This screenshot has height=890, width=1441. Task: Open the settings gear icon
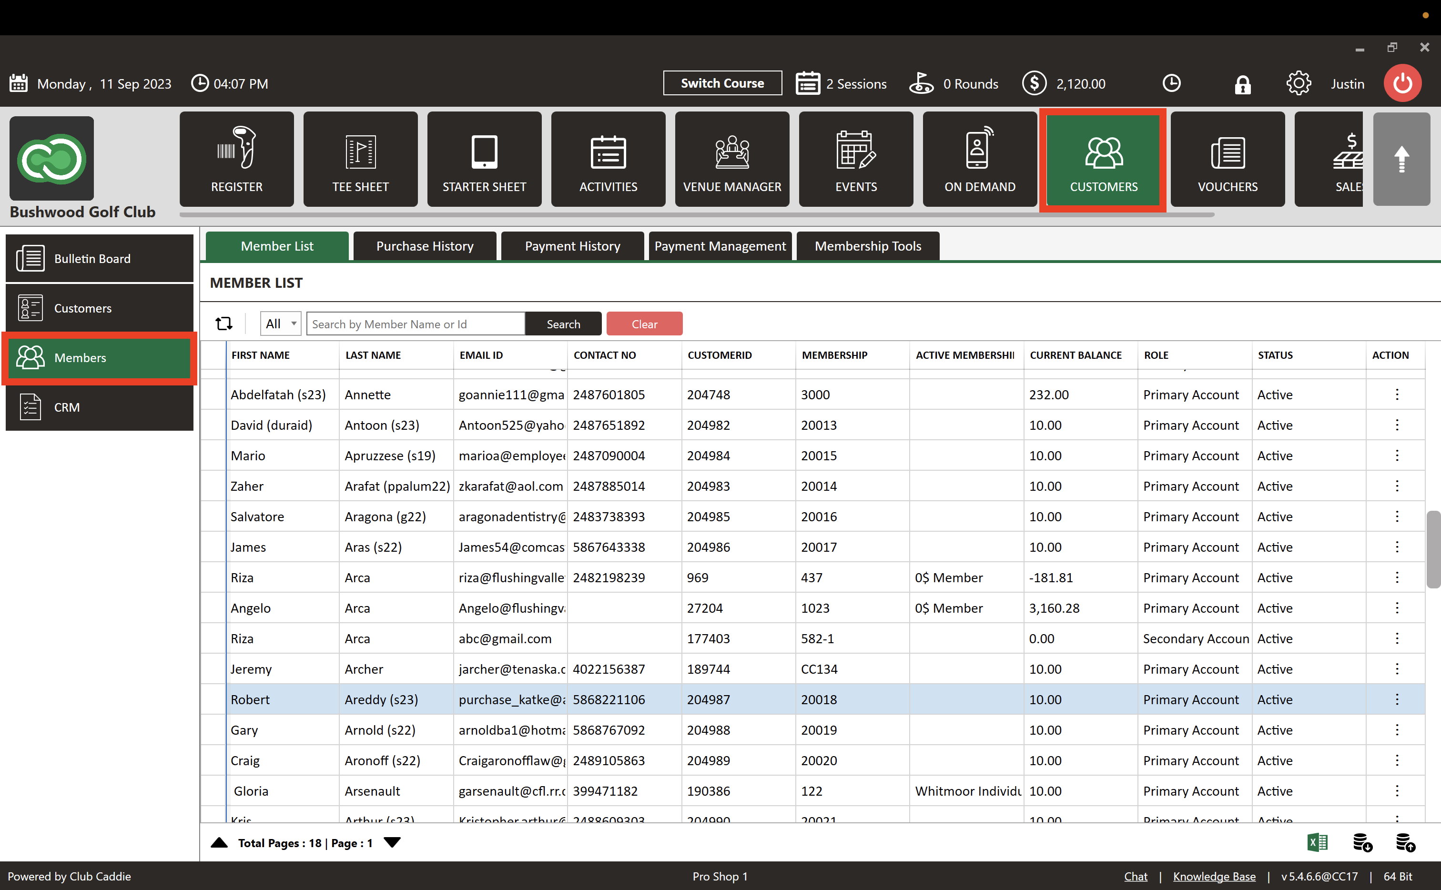point(1298,83)
